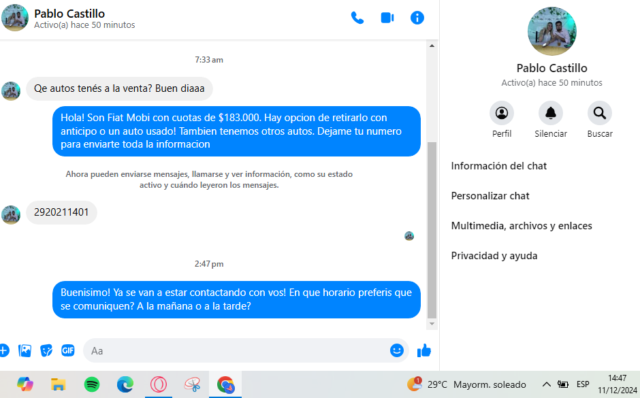Send a thumbs-up like
The width and height of the screenshot is (640, 398).
tap(424, 350)
